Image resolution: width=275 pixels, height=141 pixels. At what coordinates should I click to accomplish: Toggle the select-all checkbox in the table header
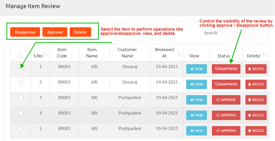20,56
